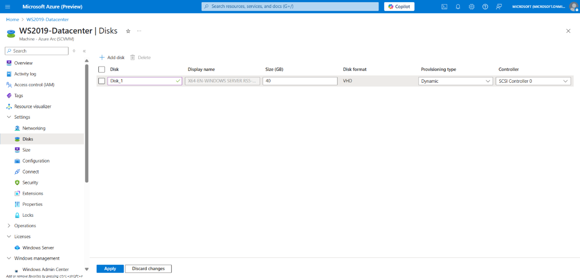Collapse the Licenses section
This screenshot has width=580, height=278.
pos(9,236)
